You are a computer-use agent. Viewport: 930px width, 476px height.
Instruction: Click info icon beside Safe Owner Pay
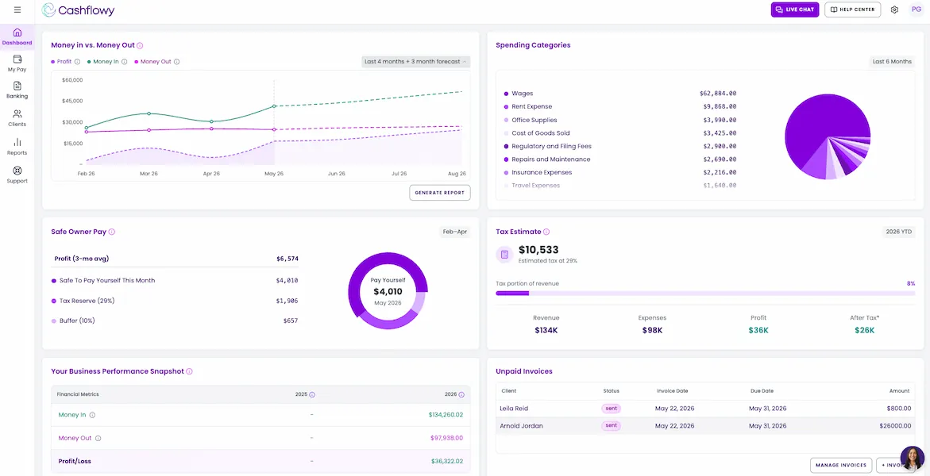[x=111, y=232]
